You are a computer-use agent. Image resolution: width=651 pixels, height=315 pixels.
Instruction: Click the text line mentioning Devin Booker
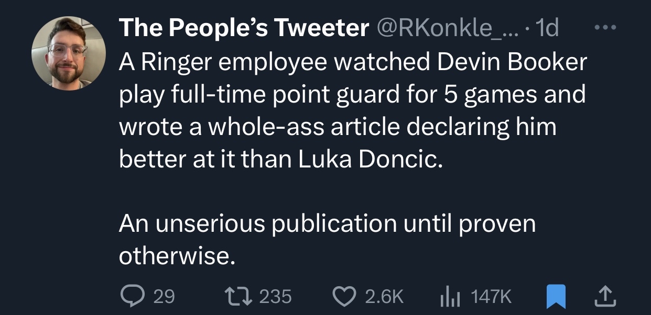coord(352,63)
